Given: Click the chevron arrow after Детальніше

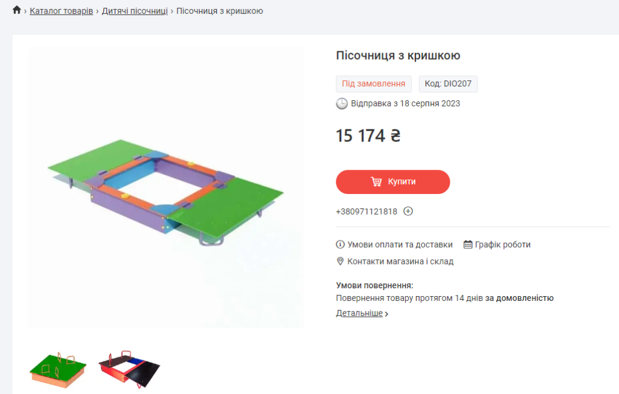Looking at the screenshot, I should (386, 314).
